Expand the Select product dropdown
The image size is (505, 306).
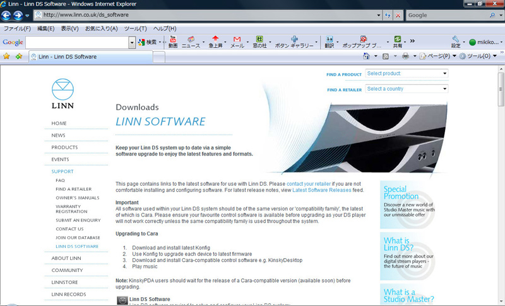pyautogui.click(x=407, y=74)
